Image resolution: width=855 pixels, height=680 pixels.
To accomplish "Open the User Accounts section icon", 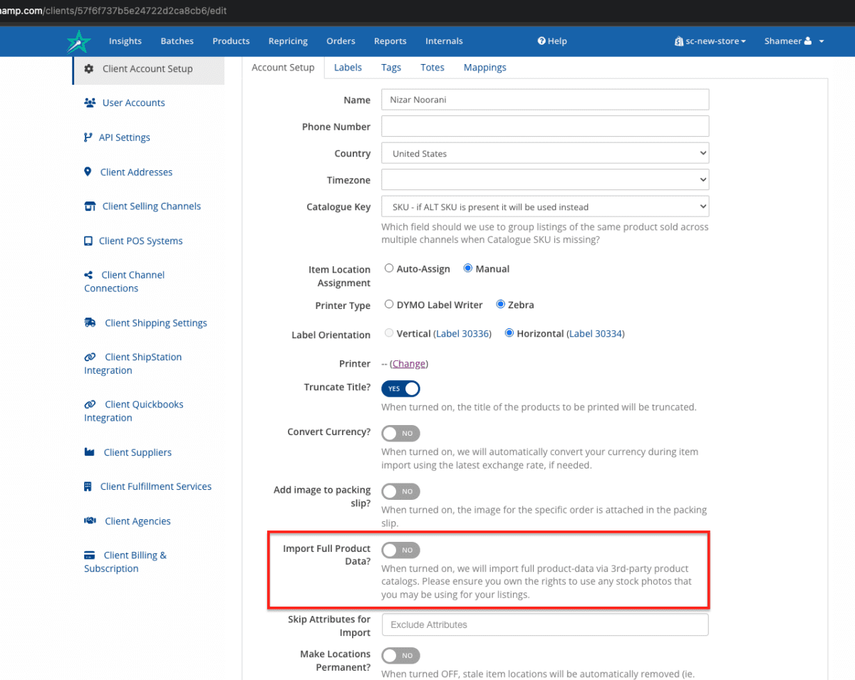I will click(90, 103).
